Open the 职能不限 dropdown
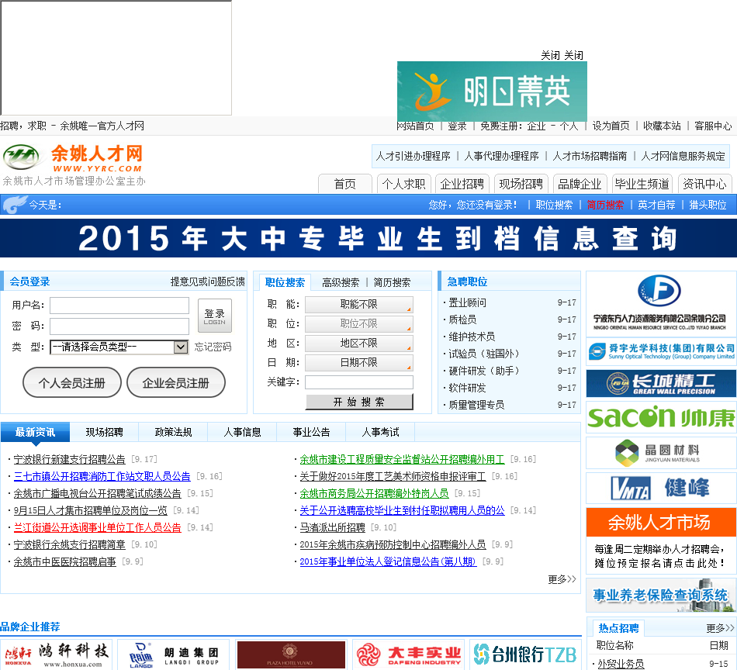This screenshot has width=737, height=670. (359, 305)
